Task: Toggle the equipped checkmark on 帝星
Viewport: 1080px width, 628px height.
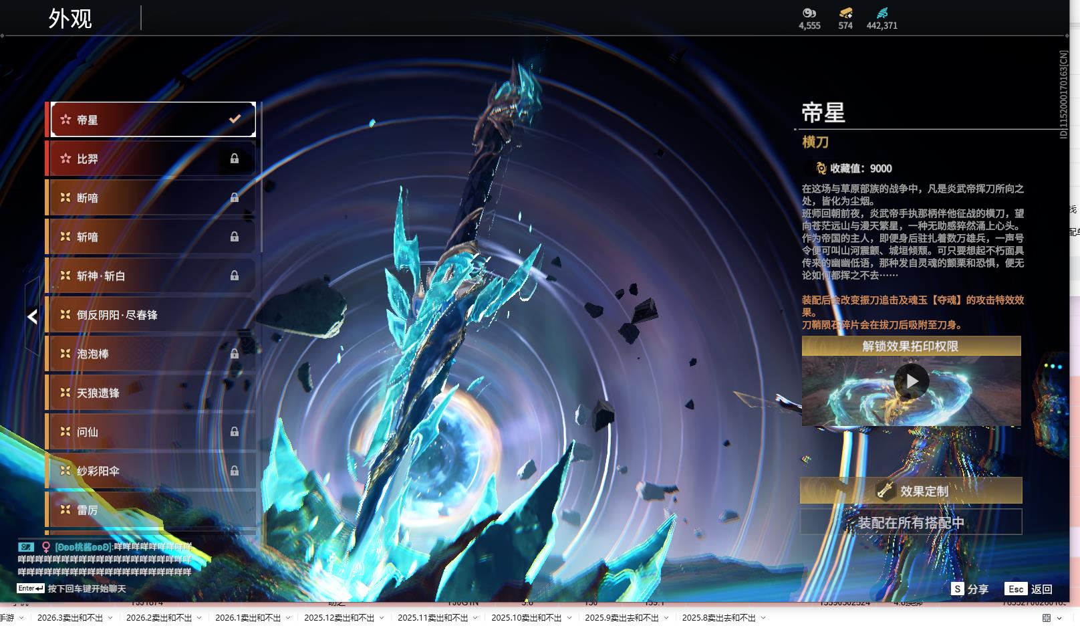Action: point(235,119)
